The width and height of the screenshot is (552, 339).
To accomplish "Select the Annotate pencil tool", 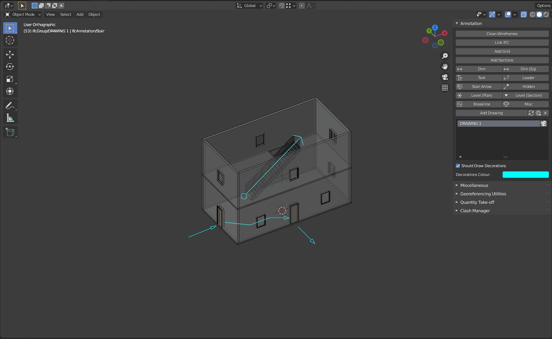I will [10, 105].
